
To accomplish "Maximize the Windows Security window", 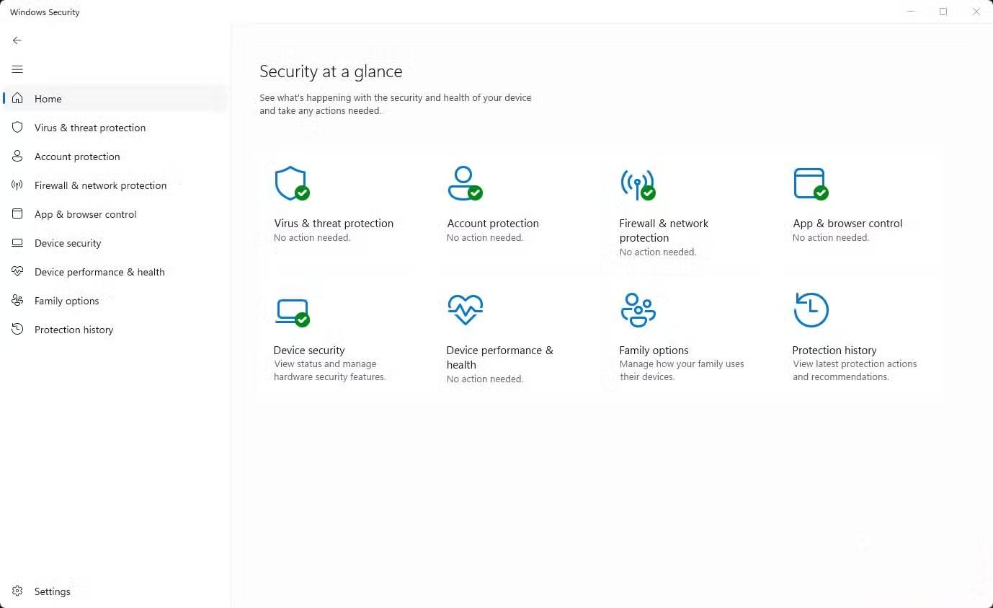I will pyautogui.click(x=943, y=12).
